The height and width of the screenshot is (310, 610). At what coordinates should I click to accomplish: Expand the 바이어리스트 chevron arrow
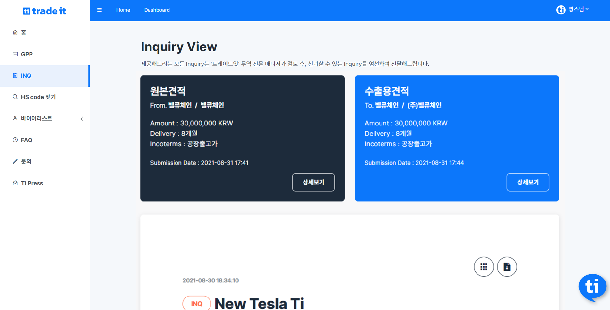82,119
